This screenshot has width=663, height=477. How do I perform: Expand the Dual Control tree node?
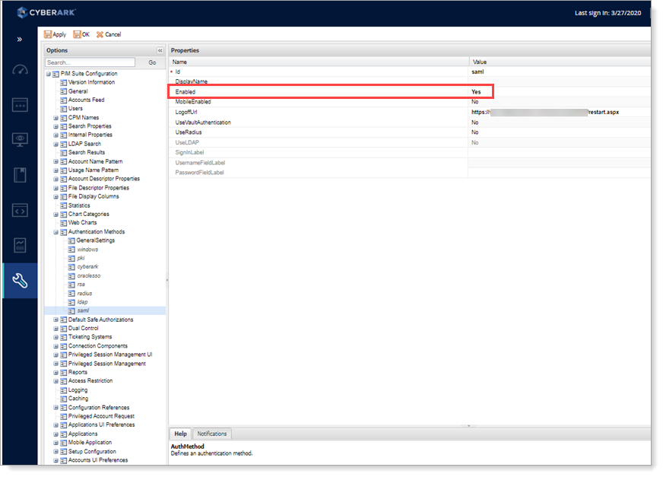[56, 329]
